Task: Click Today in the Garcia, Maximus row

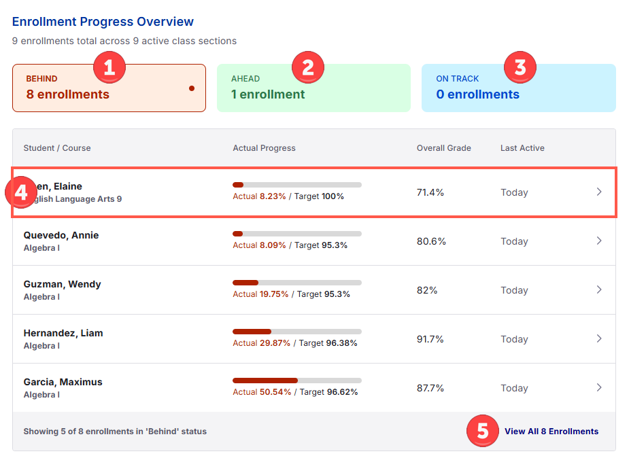Action: (514, 388)
